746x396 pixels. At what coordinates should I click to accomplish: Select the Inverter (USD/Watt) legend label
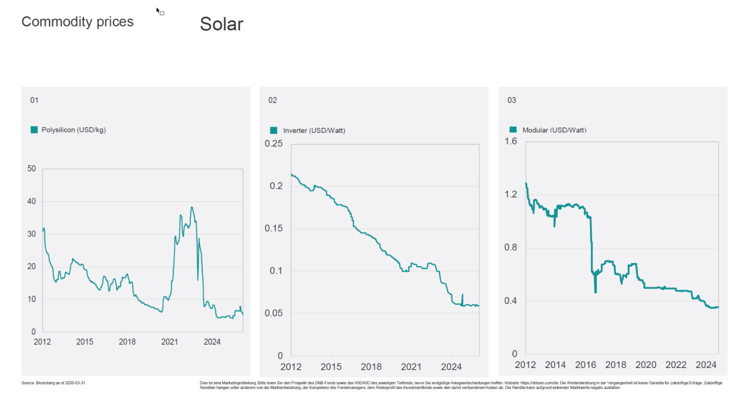pyautogui.click(x=314, y=130)
